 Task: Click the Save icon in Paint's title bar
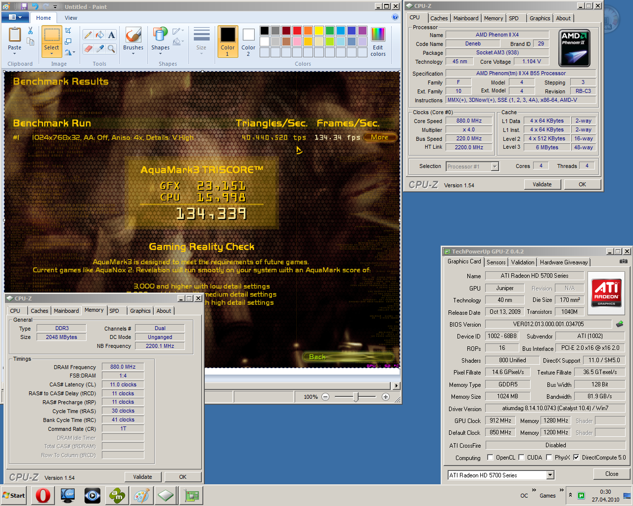click(x=24, y=6)
